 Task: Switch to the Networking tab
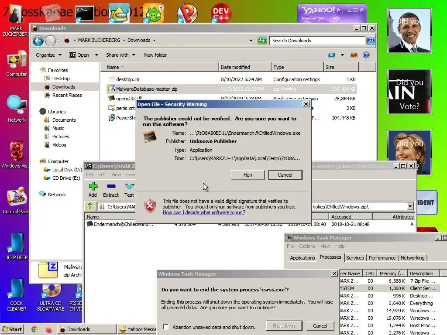pos(413,257)
